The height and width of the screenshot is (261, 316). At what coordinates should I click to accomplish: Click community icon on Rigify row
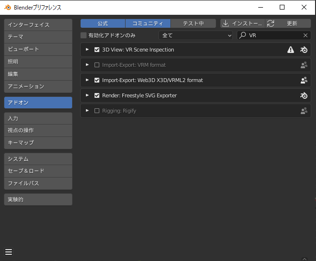(304, 111)
